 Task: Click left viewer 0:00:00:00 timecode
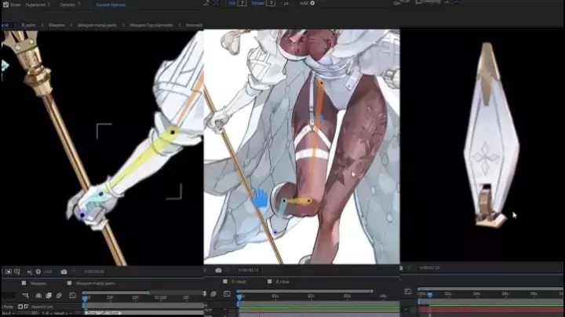click(x=94, y=271)
